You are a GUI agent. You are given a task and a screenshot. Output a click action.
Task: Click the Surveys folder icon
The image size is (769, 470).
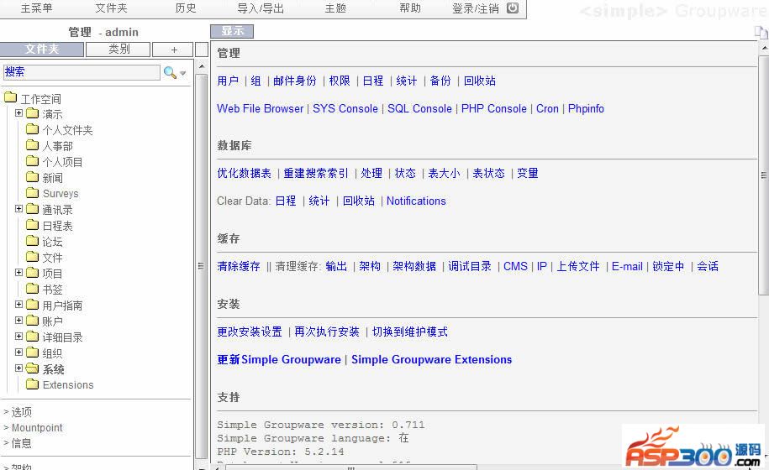33,192
